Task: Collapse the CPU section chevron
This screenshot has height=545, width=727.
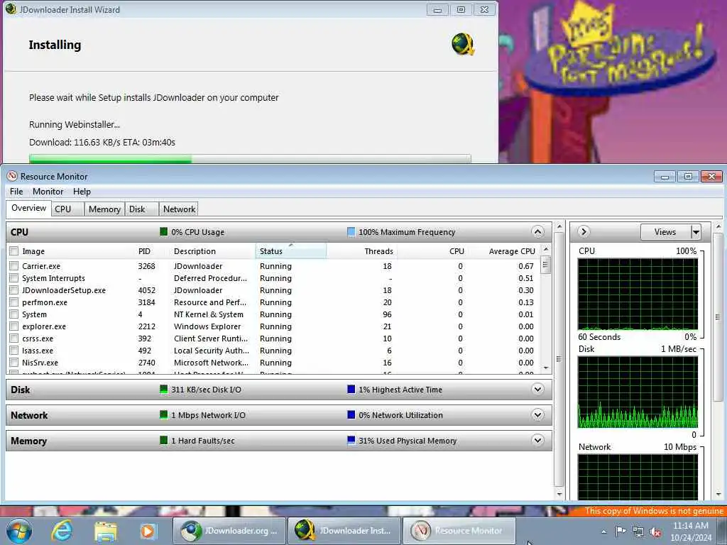Action: tap(537, 232)
